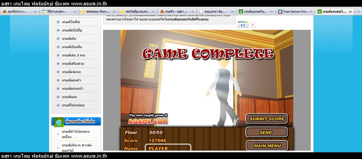Click the bullet icon beside เกมส์แต่งตัว
The width and height of the screenshot is (362, 159).
coord(58,80)
